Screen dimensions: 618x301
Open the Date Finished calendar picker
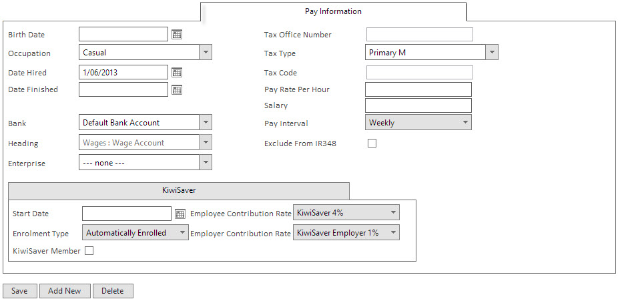(x=177, y=90)
